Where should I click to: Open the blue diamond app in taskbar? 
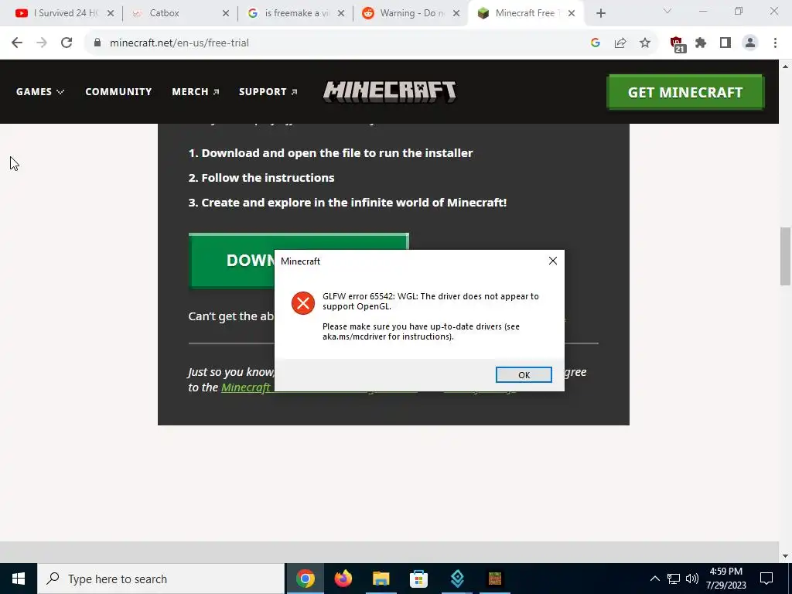click(457, 579)
